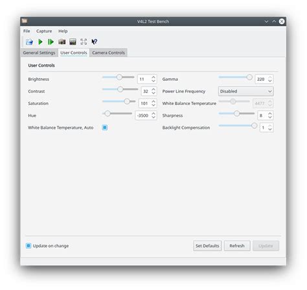The image size is (307, 290).
Task: Click the application icon in title bar
Action: coord(25,21)
